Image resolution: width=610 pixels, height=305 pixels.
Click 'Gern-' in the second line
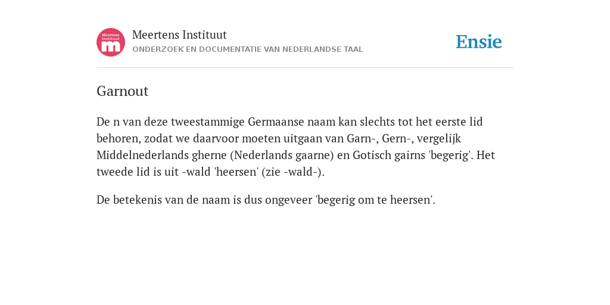click(x=397, y=138)
